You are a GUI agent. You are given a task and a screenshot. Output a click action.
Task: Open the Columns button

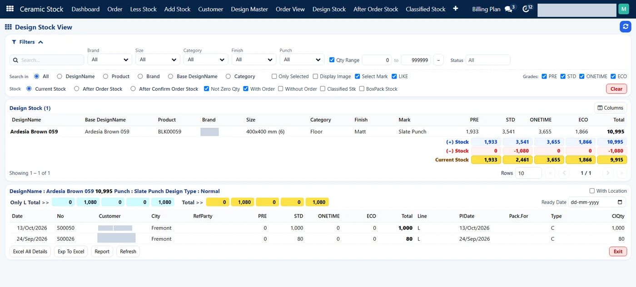(611, 108)
